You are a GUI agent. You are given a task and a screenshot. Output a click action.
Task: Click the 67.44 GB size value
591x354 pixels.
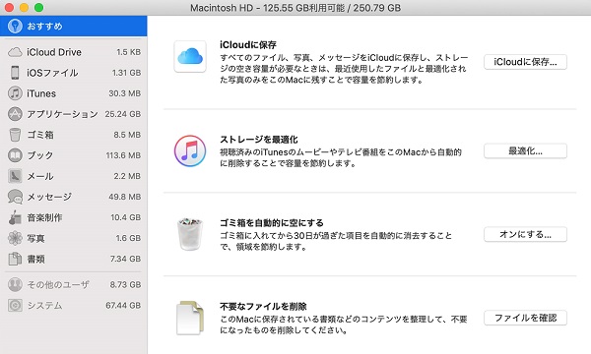click(x=123, y=306)
